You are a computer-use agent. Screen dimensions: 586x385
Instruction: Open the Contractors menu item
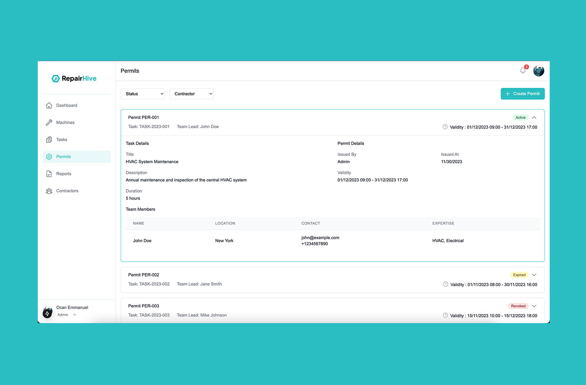77,191
